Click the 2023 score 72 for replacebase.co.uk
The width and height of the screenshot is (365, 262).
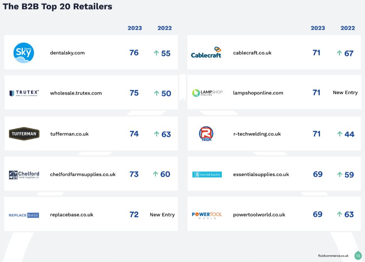tap(134, 214)
